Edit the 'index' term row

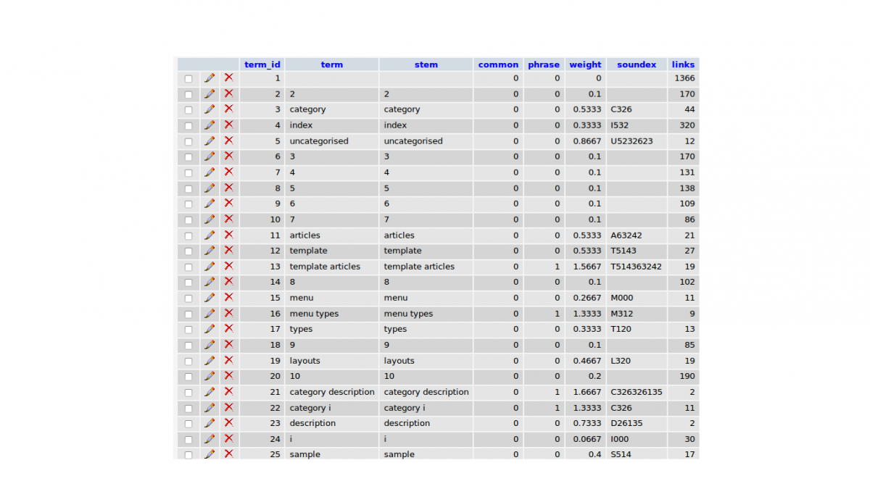[210, 125]
